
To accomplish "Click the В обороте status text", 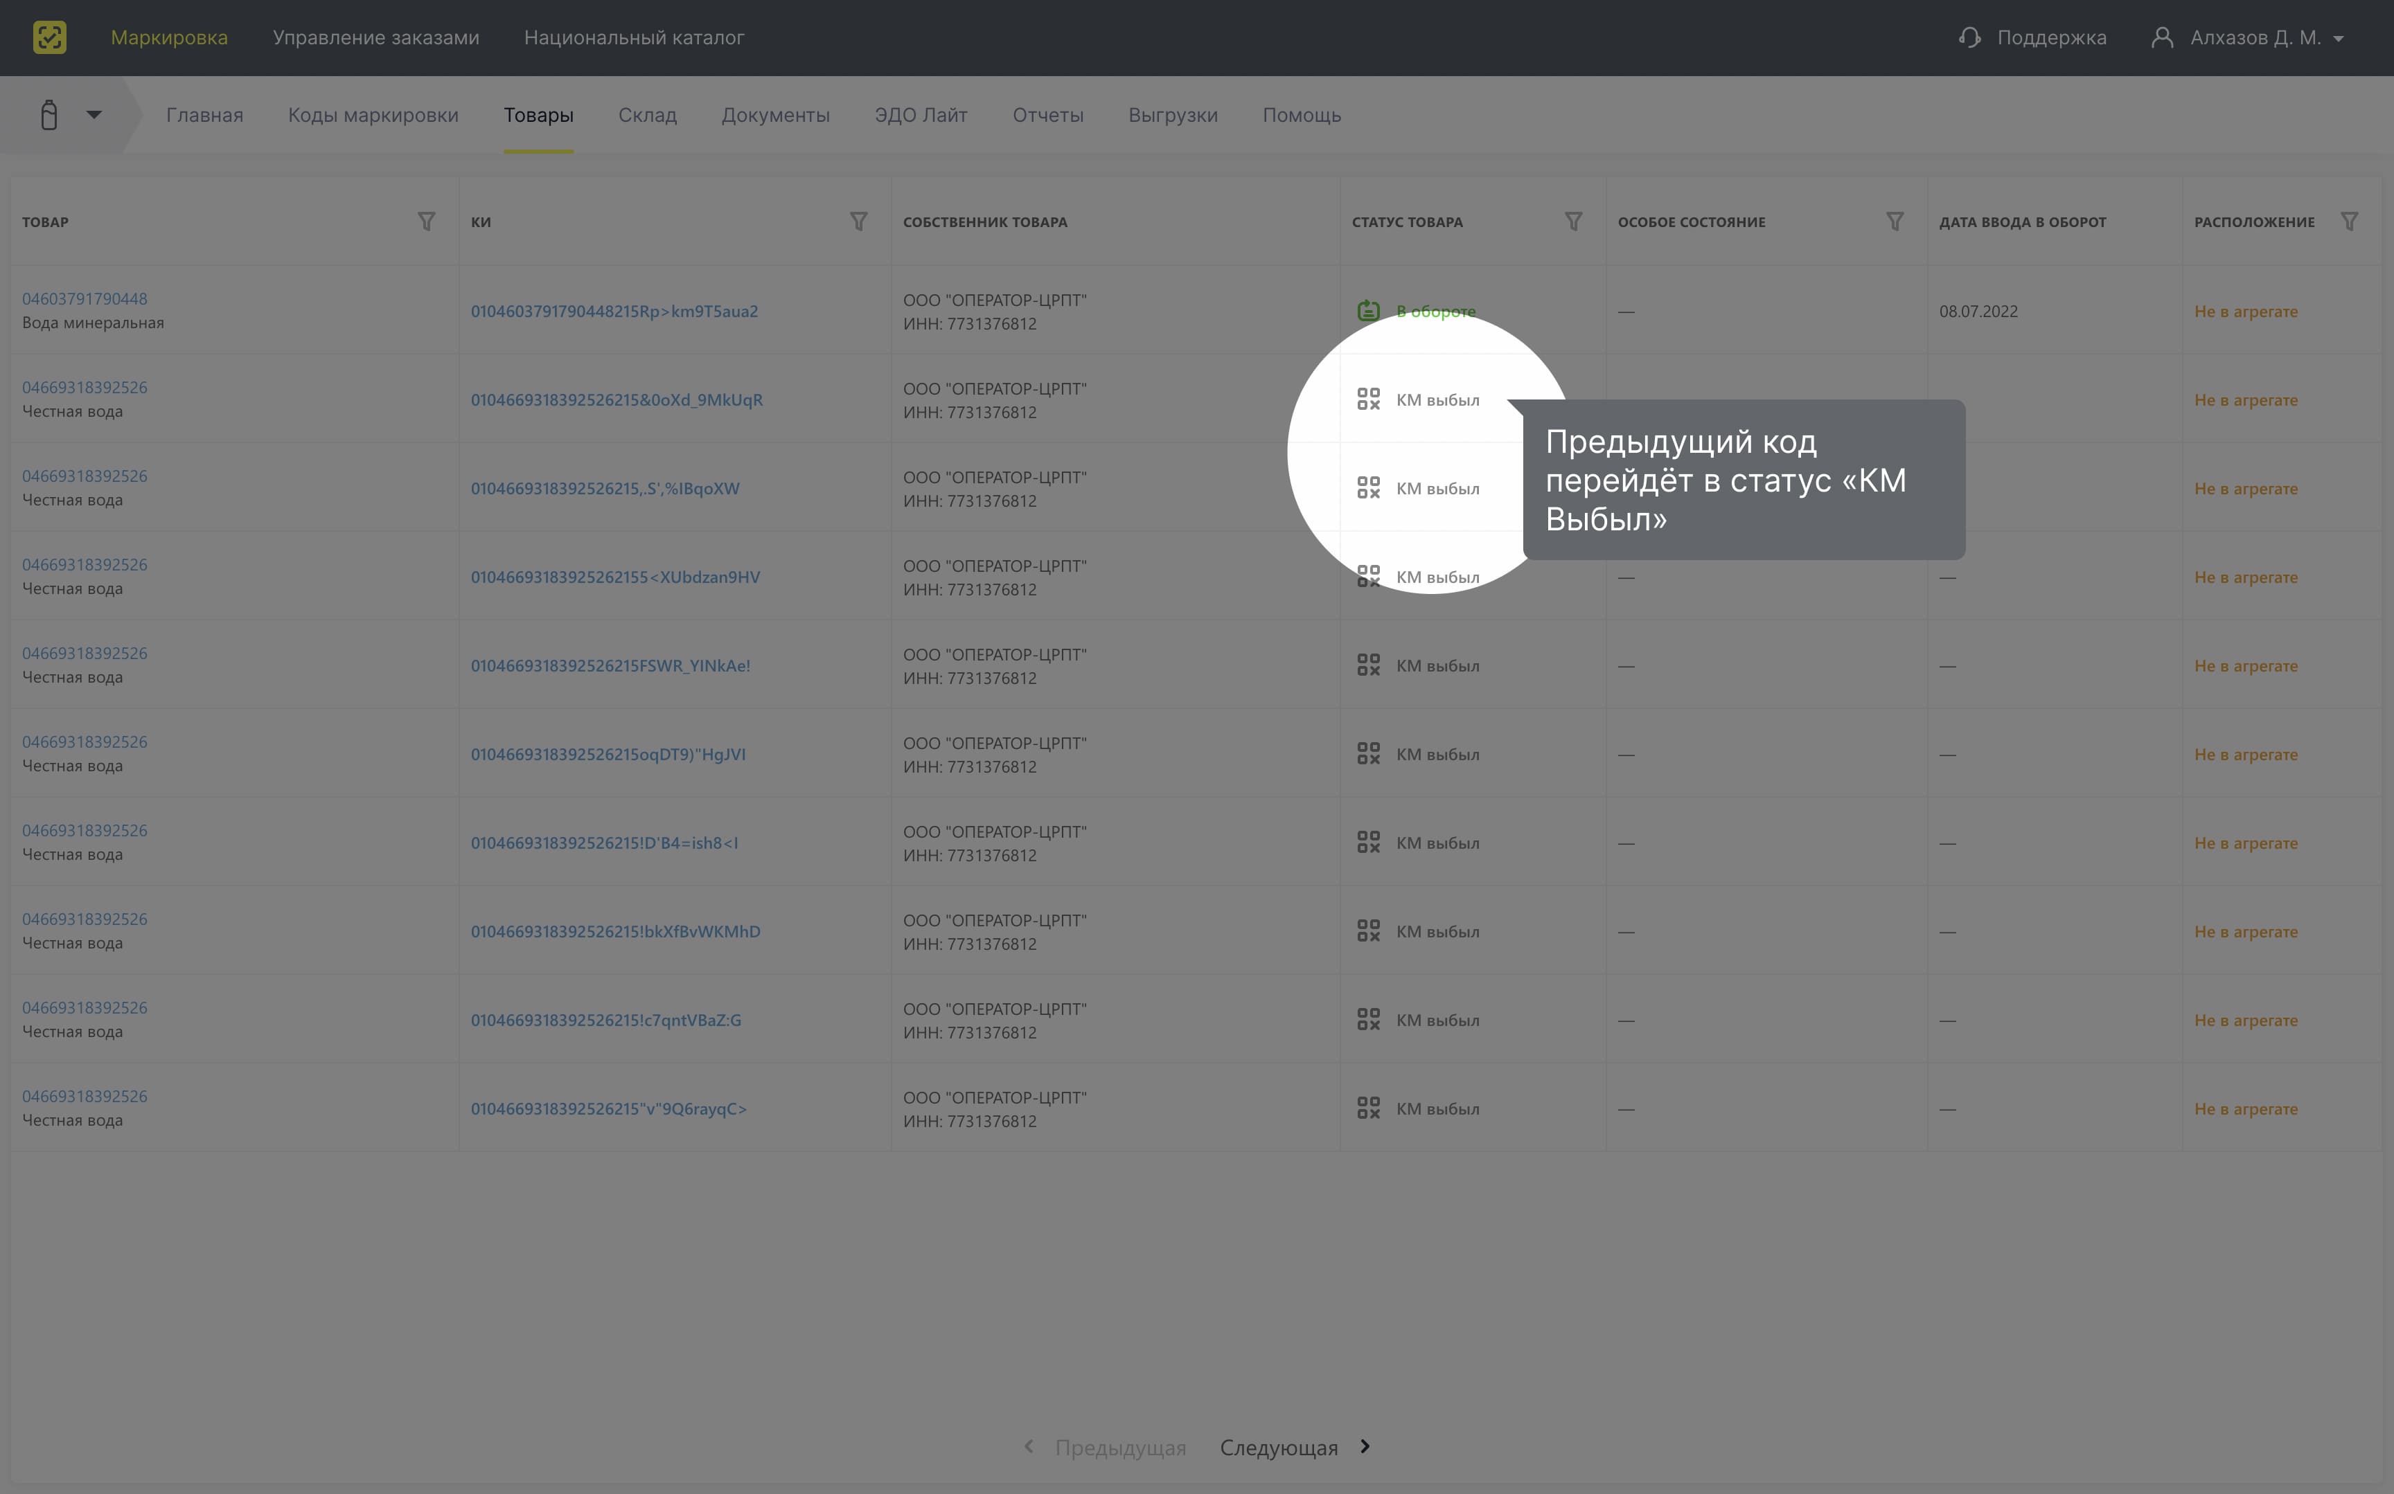I will 1435,312.
